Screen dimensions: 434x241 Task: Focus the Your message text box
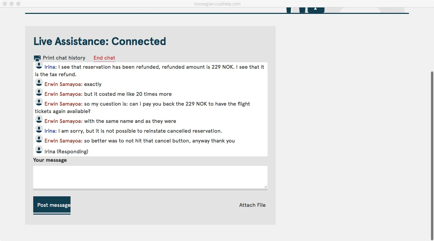tap(150, 177)
